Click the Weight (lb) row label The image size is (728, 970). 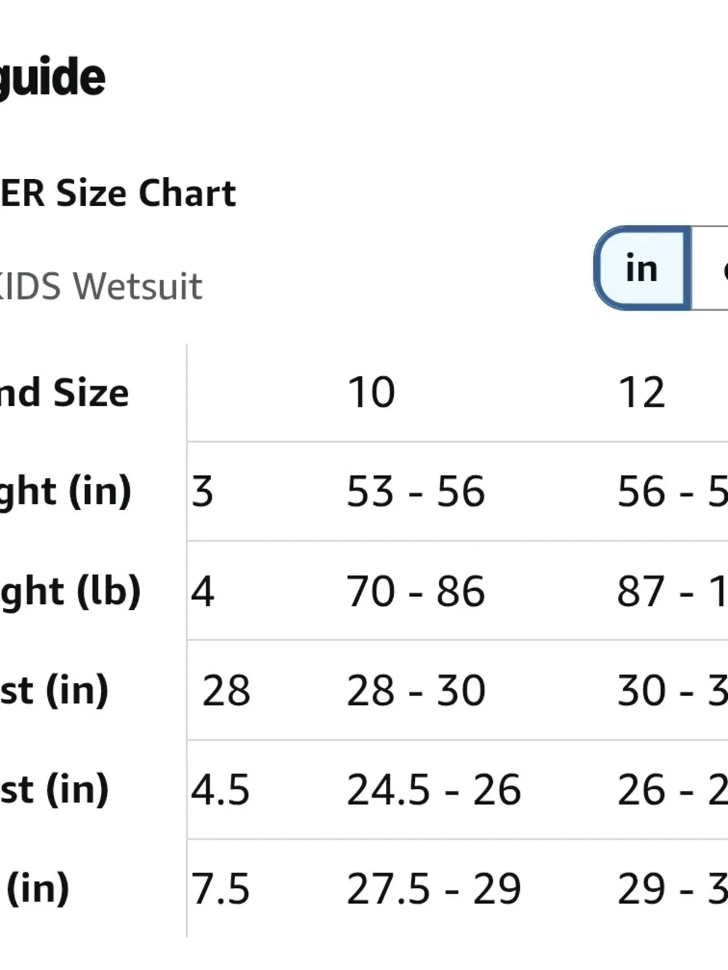70,592
